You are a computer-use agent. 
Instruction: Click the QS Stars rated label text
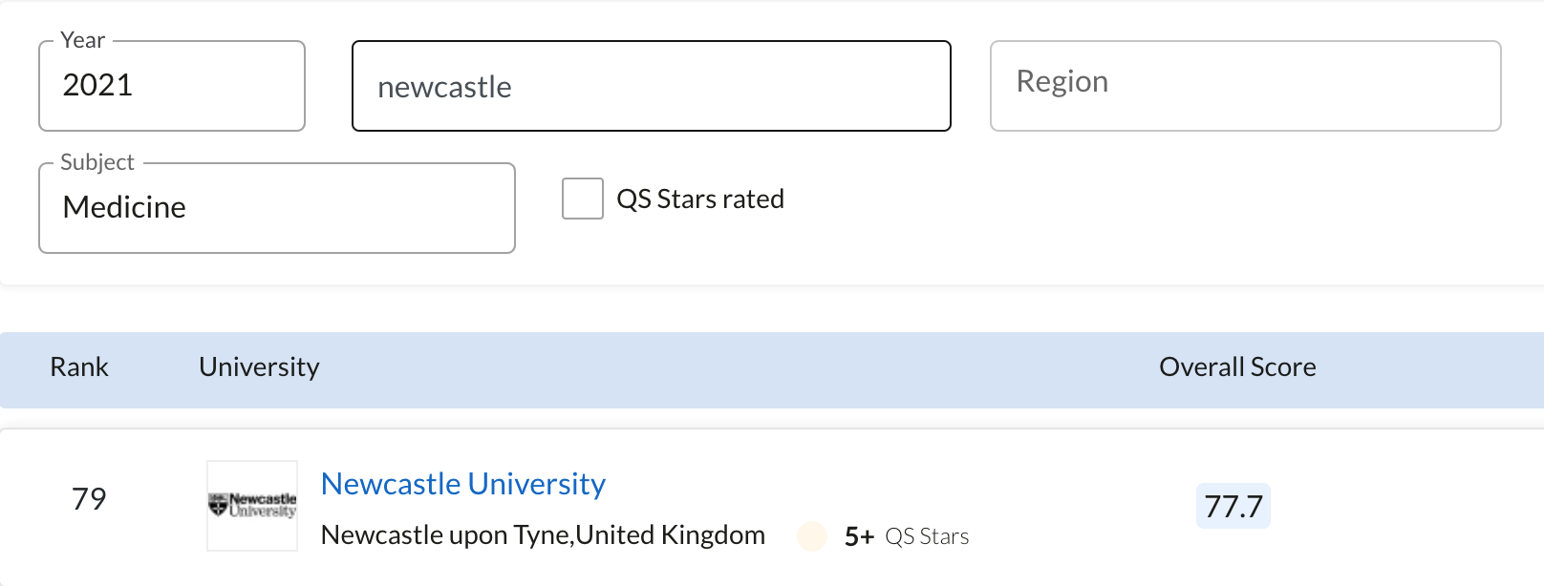pyautogui.click(x=700, y=199)
